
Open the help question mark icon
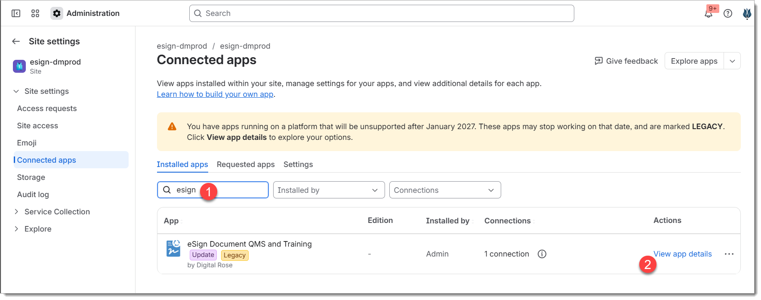[x=728, y=13]
